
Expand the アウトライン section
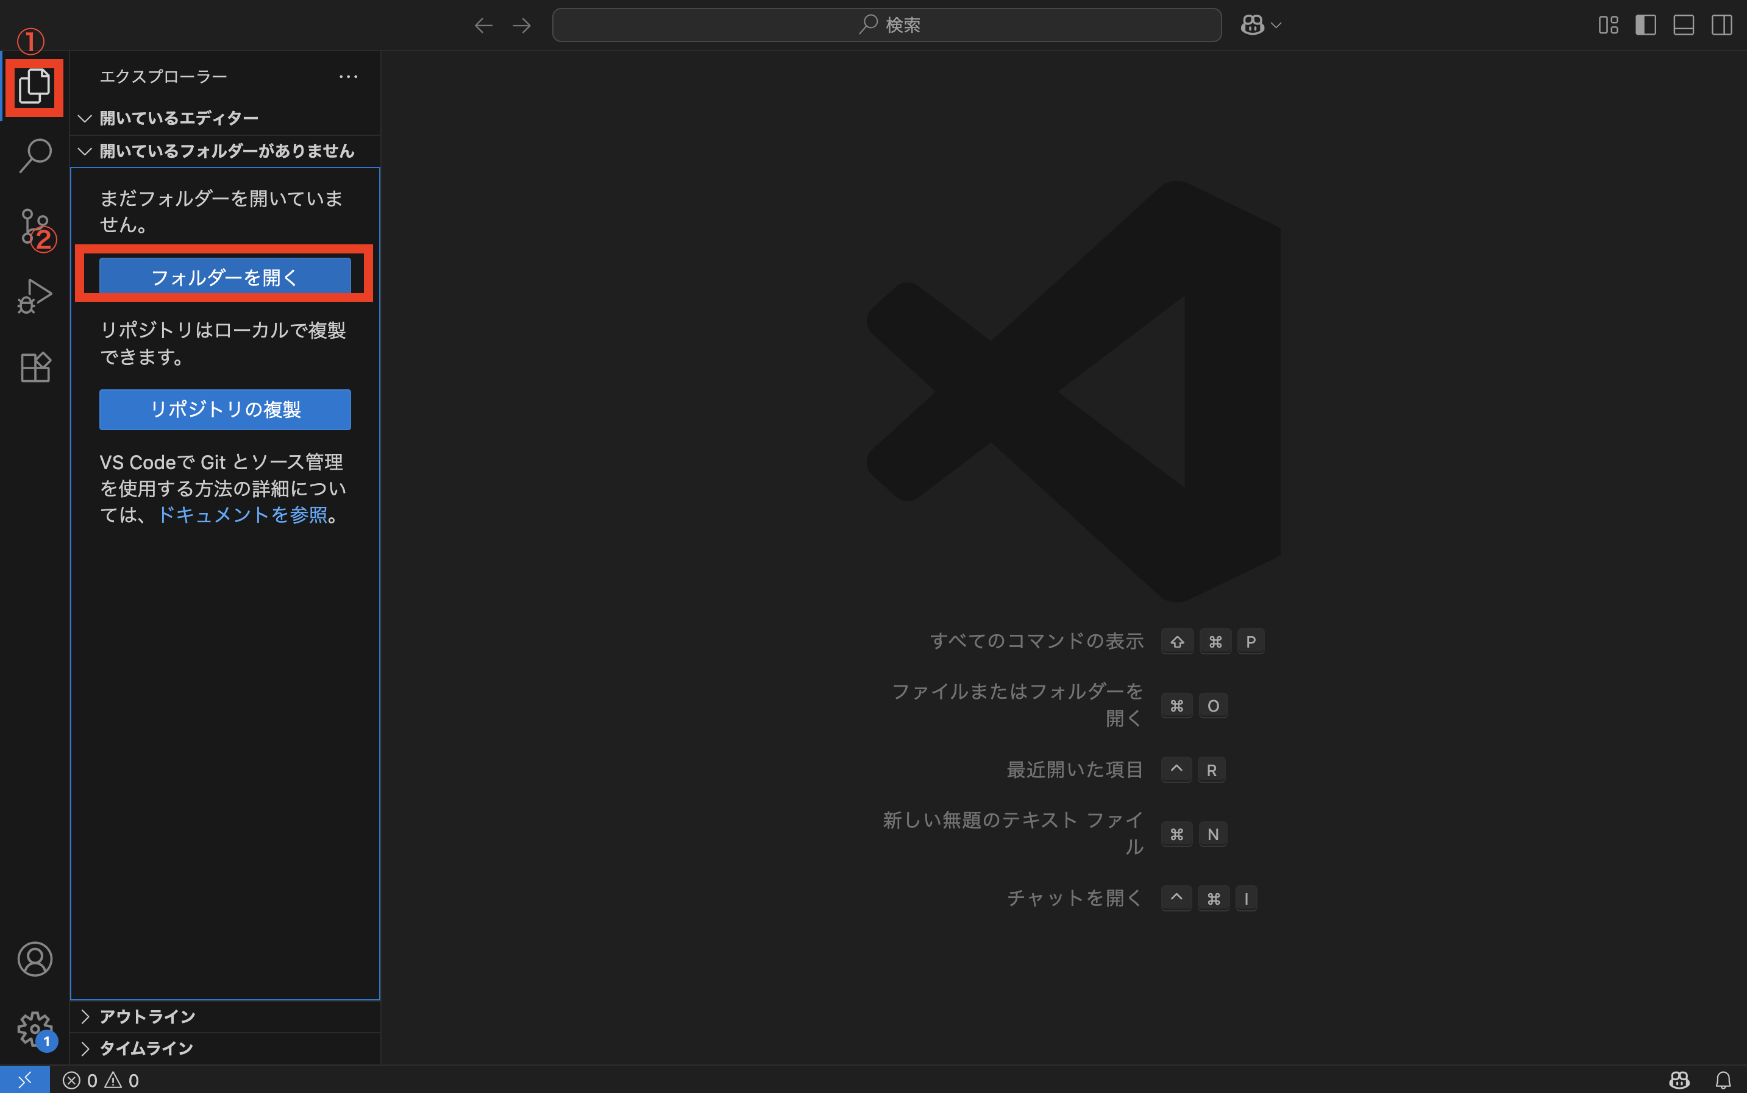(147, 1016)
